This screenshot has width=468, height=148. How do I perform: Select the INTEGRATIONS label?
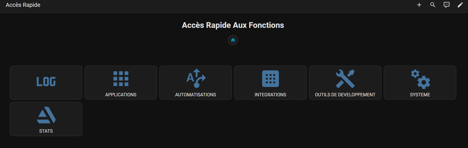(270, 95)
